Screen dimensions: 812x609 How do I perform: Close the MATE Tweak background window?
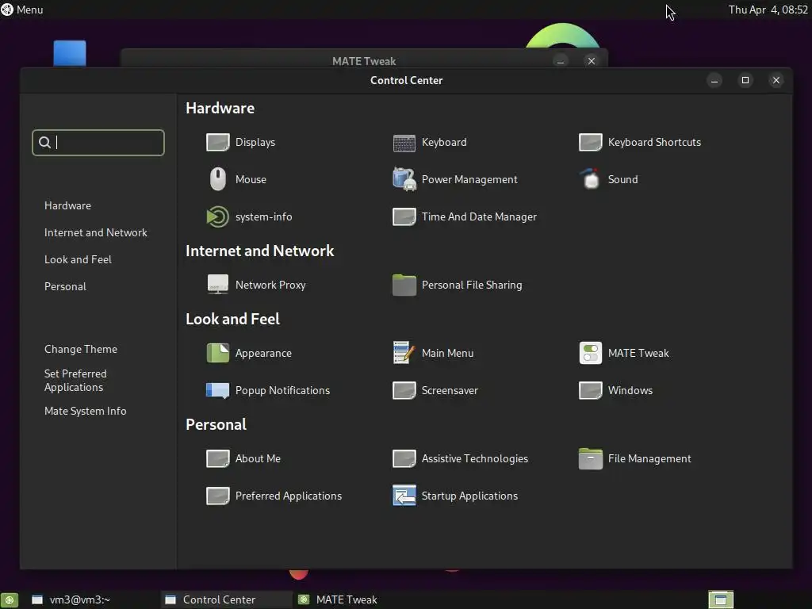pyautogui.click(x=592, y=60)
